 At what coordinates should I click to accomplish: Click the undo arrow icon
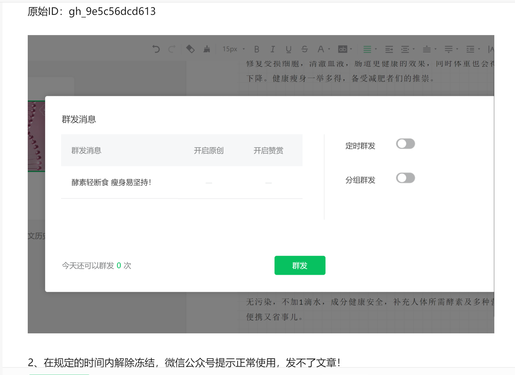click(156, 49)
